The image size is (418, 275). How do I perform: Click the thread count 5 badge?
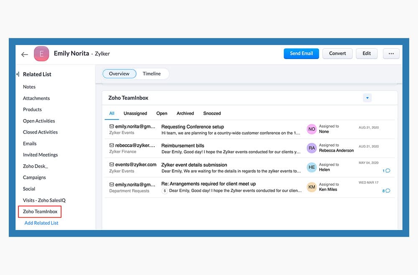[165, 191]
